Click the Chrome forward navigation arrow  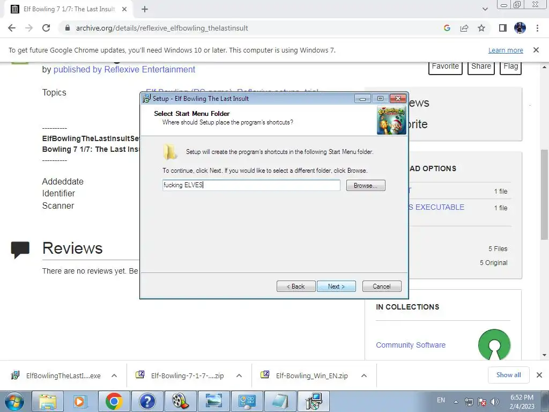point(29,28)
